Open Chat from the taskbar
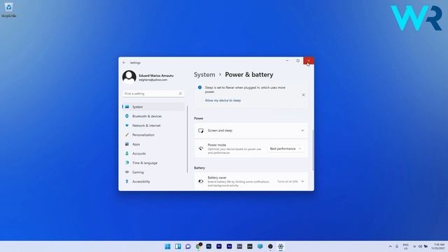This screenshot has width=448, height=252. pyautogui.click(x=188, y=246)
